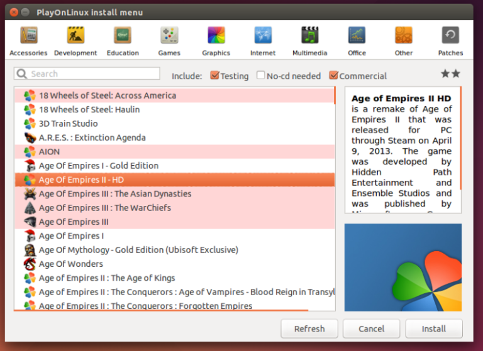
Task: Select Age of Empires II : The Age of Kings
Action: click(x=174, y=278)
